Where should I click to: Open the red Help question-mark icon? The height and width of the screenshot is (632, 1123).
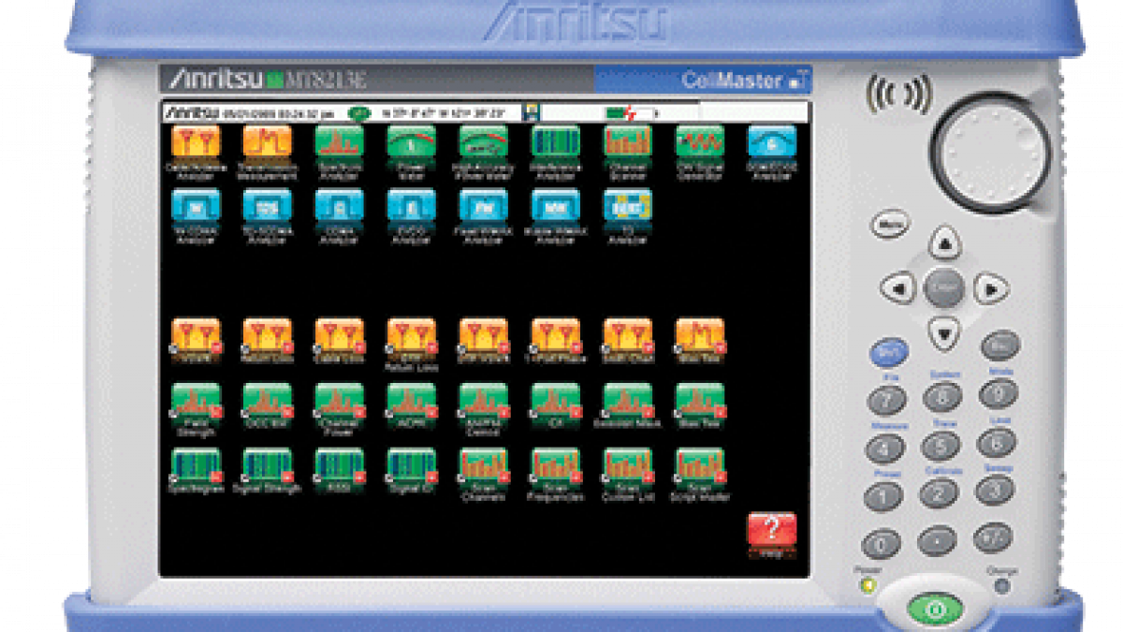[x=772, y=529]
